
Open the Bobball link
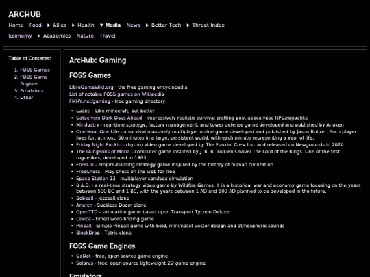(x=85, y=198)
